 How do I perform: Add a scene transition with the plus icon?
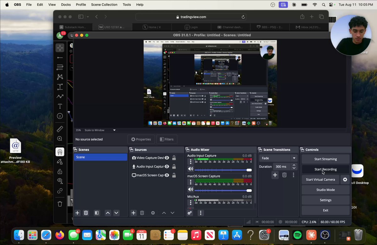(275, 175)
